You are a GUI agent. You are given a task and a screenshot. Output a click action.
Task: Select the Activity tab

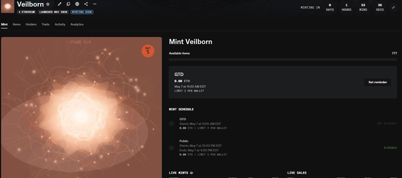[x=60, y=24]
